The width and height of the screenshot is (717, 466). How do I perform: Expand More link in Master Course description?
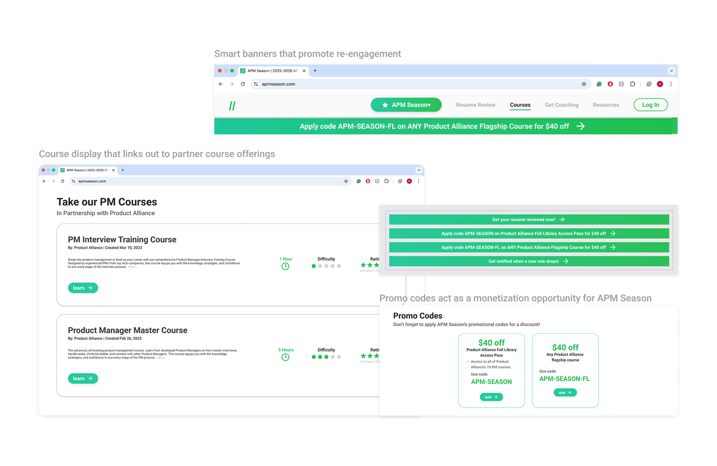162,358
